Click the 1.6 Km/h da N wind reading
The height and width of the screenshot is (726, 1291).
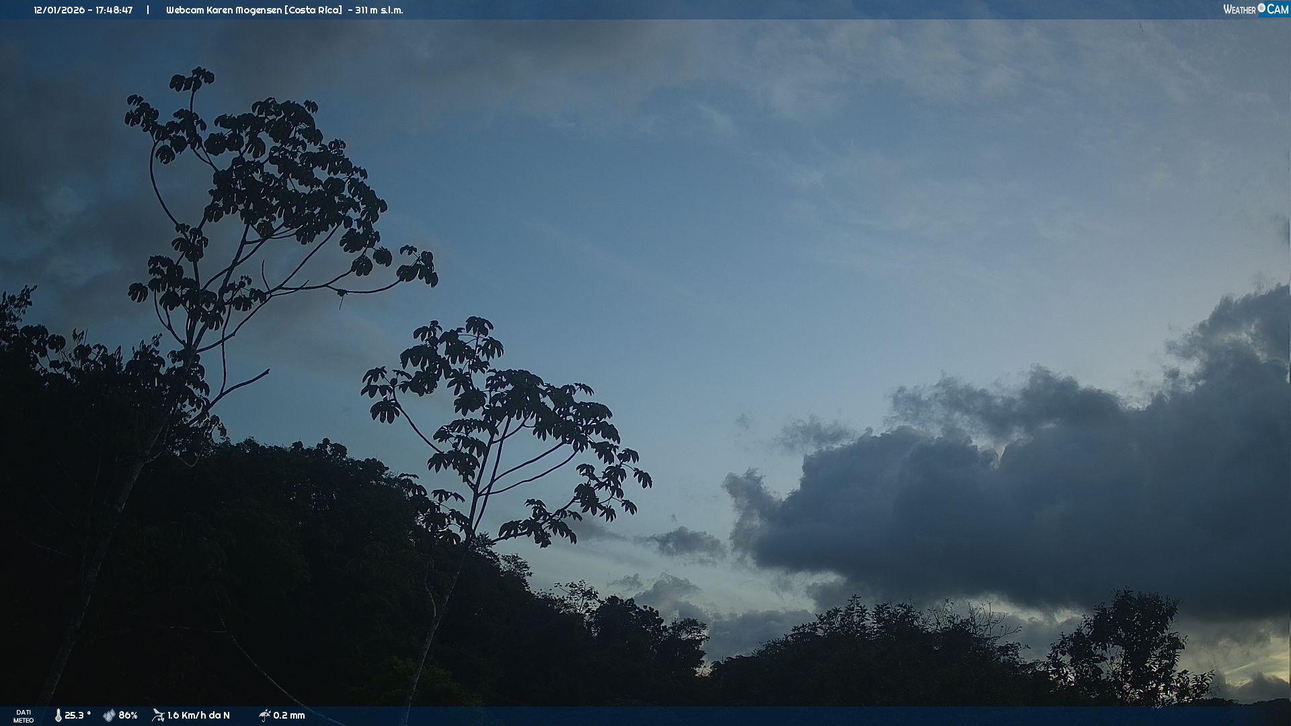pos(198,716)
